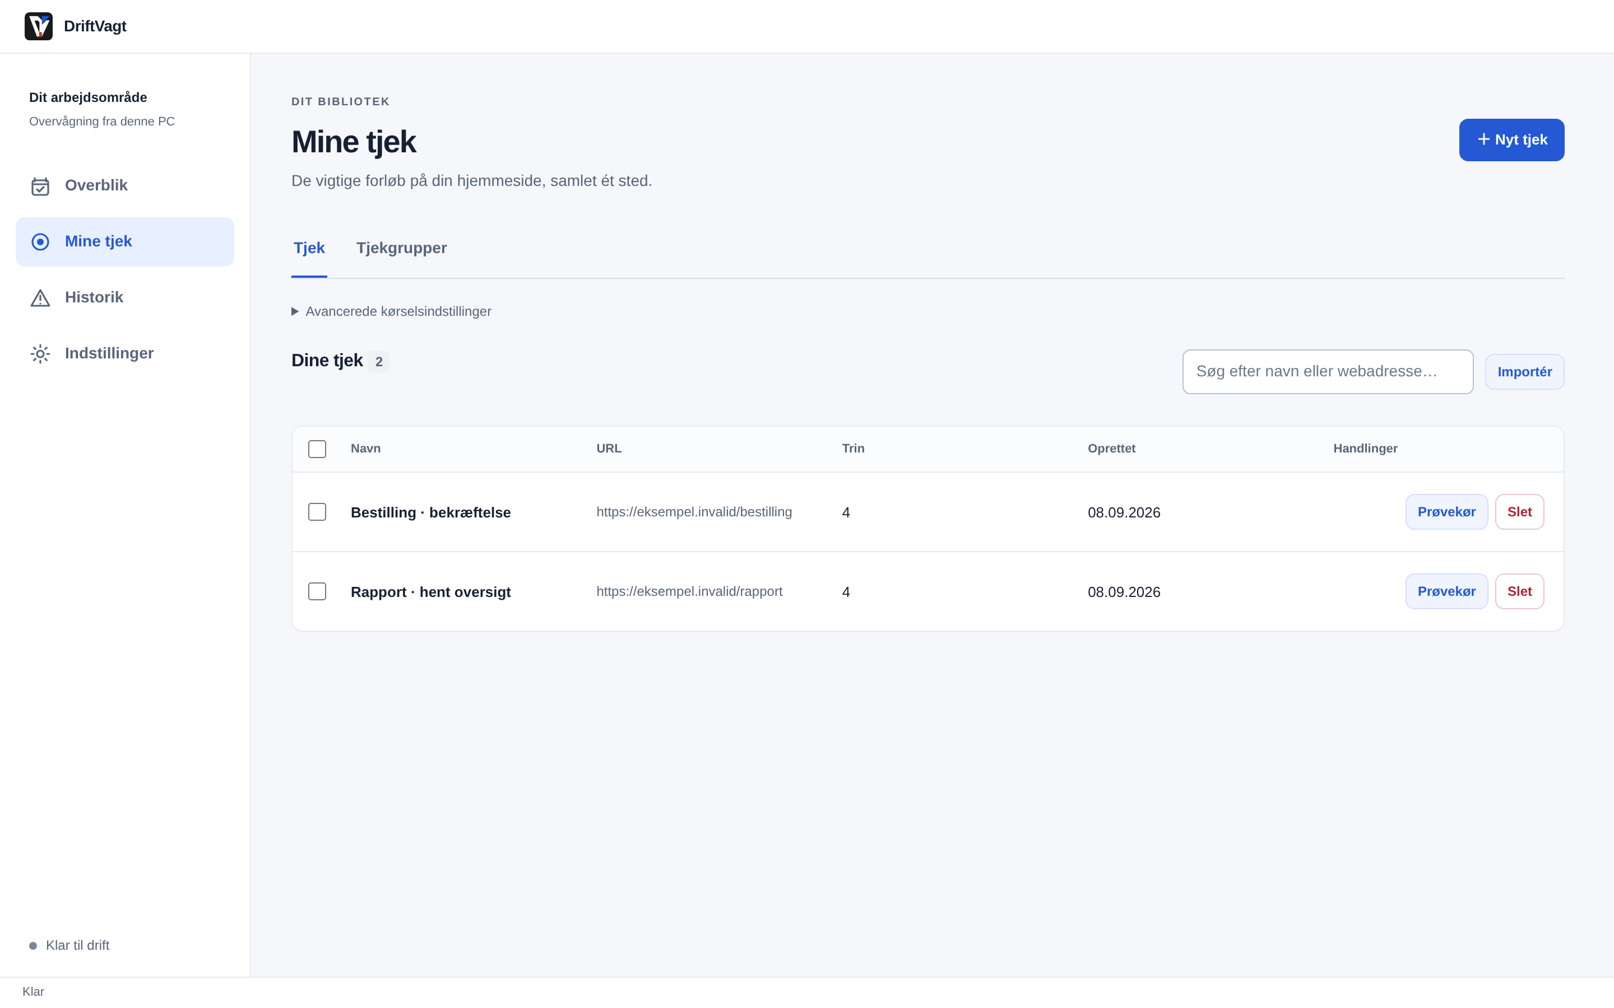Switch to the Tjekgrupper tab
Screen dimensions: 1614x1008
[x=401, y=248]
